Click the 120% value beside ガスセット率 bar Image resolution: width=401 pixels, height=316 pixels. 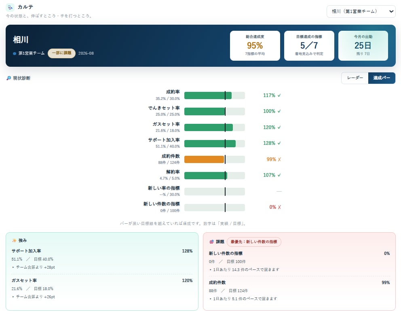click(x=269, y=127)
